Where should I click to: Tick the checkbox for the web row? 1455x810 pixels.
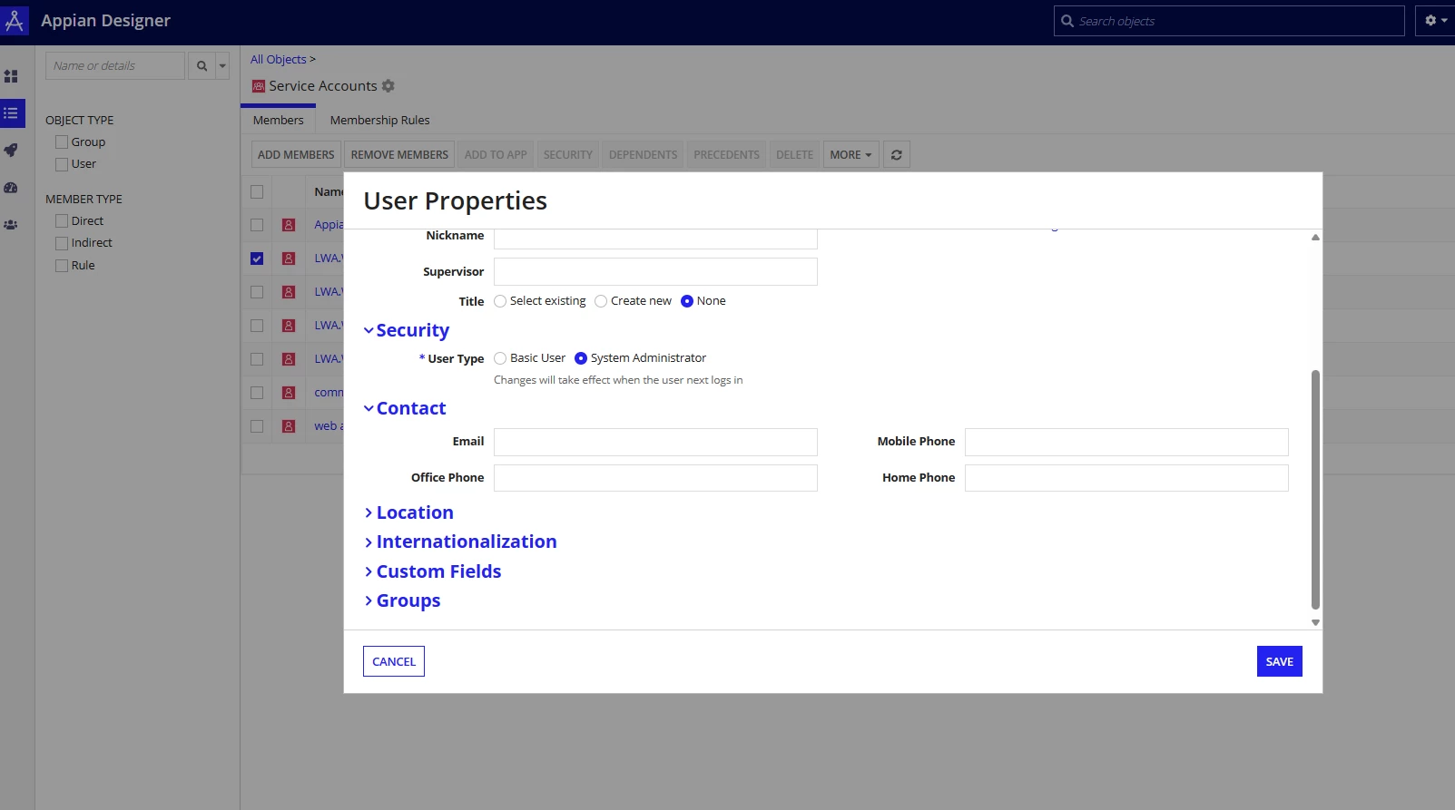coord(257,426)
